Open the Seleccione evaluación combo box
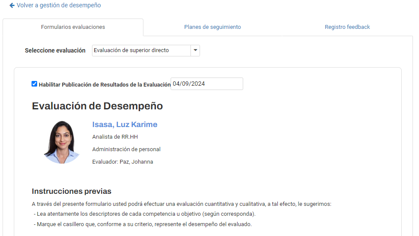The width and height of the screenshot is (419, 236). (x=146, y=50)
